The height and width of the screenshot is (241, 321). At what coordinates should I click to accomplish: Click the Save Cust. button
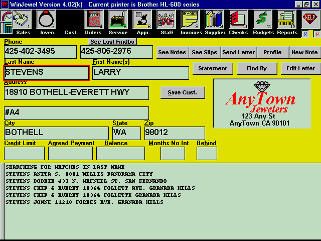pos(183,92)
